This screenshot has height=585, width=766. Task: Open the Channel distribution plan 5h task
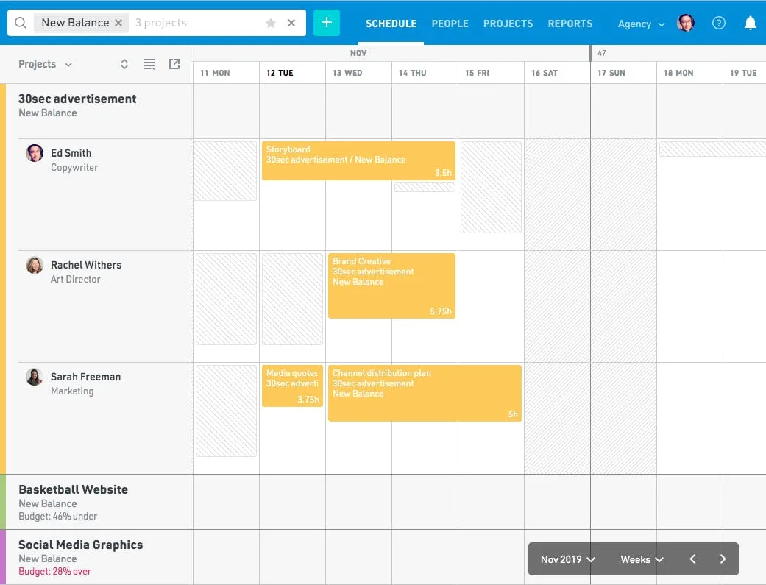(425, 394)
